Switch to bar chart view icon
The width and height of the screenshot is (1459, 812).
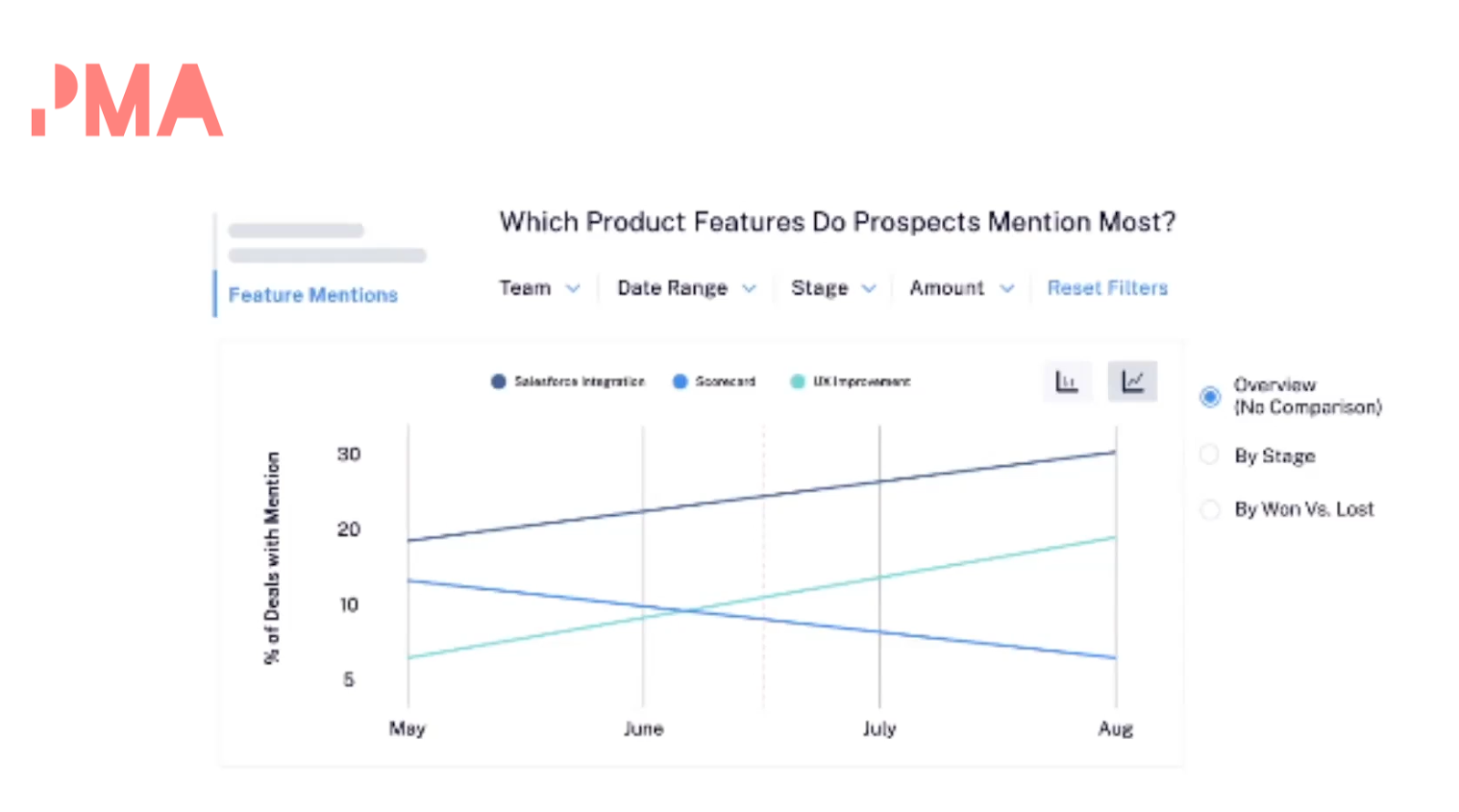1067,381
